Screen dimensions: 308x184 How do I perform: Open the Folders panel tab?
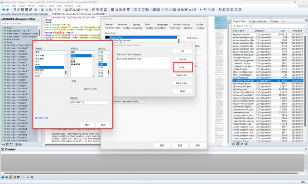[x=274, y=21]
